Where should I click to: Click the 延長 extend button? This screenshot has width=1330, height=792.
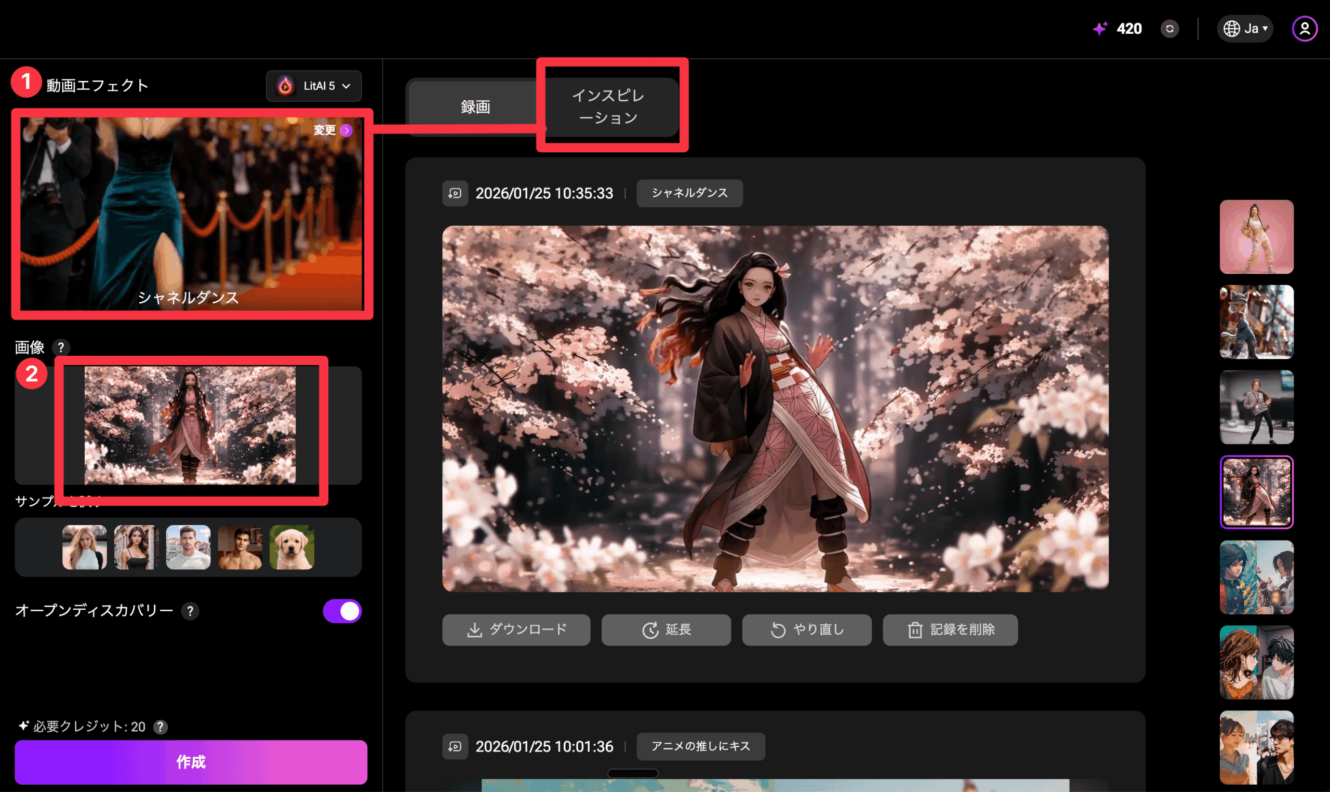(x=666, y=630)
